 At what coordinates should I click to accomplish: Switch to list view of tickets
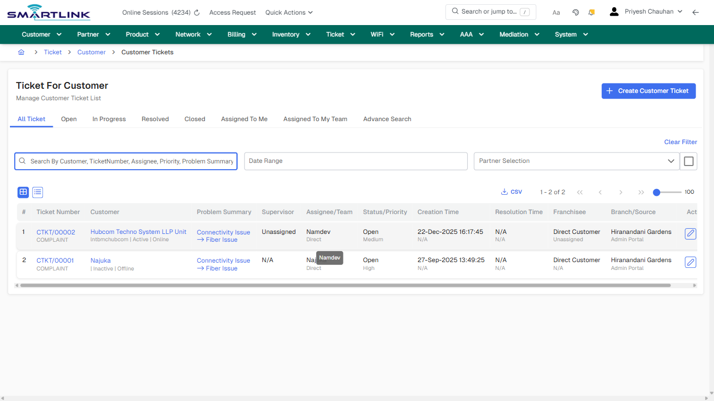[37, 192]
